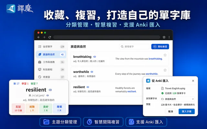Screen dimensions: 207x129
Task: Select 全部單字 in the sidebar
Action: (x=51, y=46)
